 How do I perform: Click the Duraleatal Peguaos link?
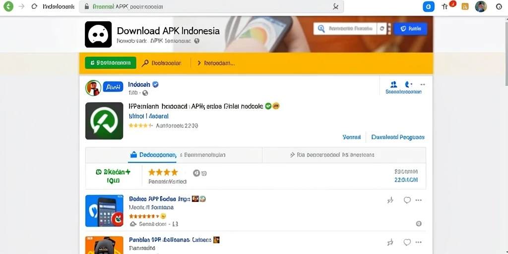(x=398, y=137)
